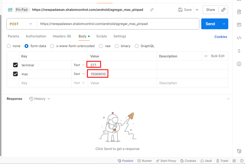The image size is (245, 164).
Task: Copy request link icon beside the URL title
Action: point(152,10)
